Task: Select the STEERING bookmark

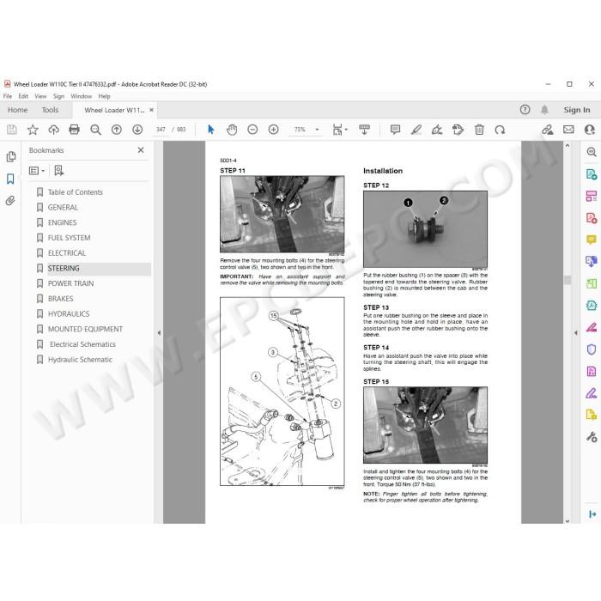Action: [64, 268]
